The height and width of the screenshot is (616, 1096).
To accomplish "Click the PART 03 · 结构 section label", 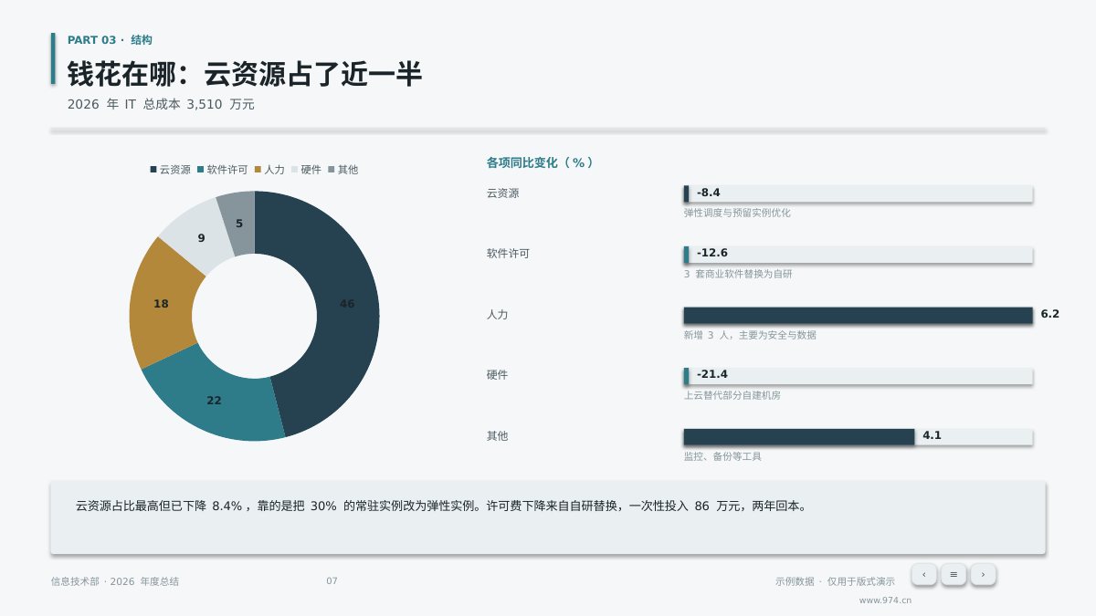I will coord(110,40).
